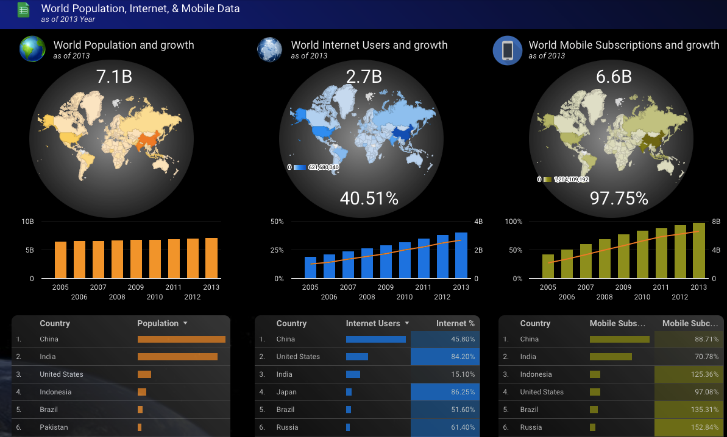Image resolution: width=727 pixels, height=437 pixels.
Task: Click the 2013 olive mobile subscriptions bar
Action: [x=699, y=250]
